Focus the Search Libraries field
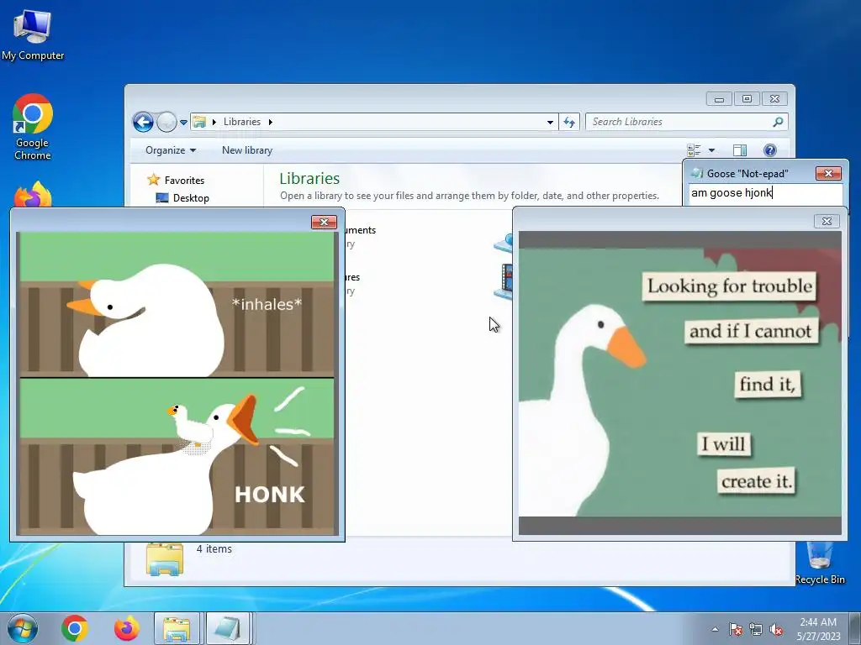The height and width of the screenshot is (645, 861). pos(686,122)
